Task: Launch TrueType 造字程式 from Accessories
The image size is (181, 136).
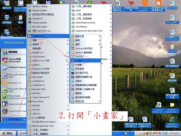Action: 85,49
